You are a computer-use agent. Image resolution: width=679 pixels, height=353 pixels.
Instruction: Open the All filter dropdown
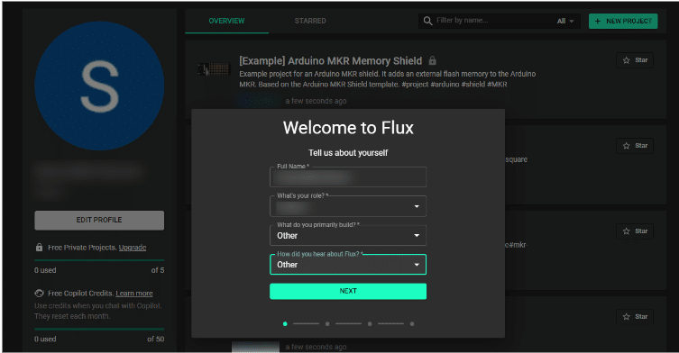click(565, 22)
